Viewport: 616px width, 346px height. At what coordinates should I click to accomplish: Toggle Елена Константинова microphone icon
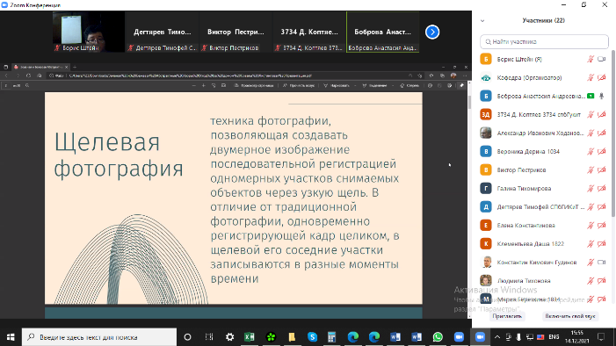coord(591,226)
